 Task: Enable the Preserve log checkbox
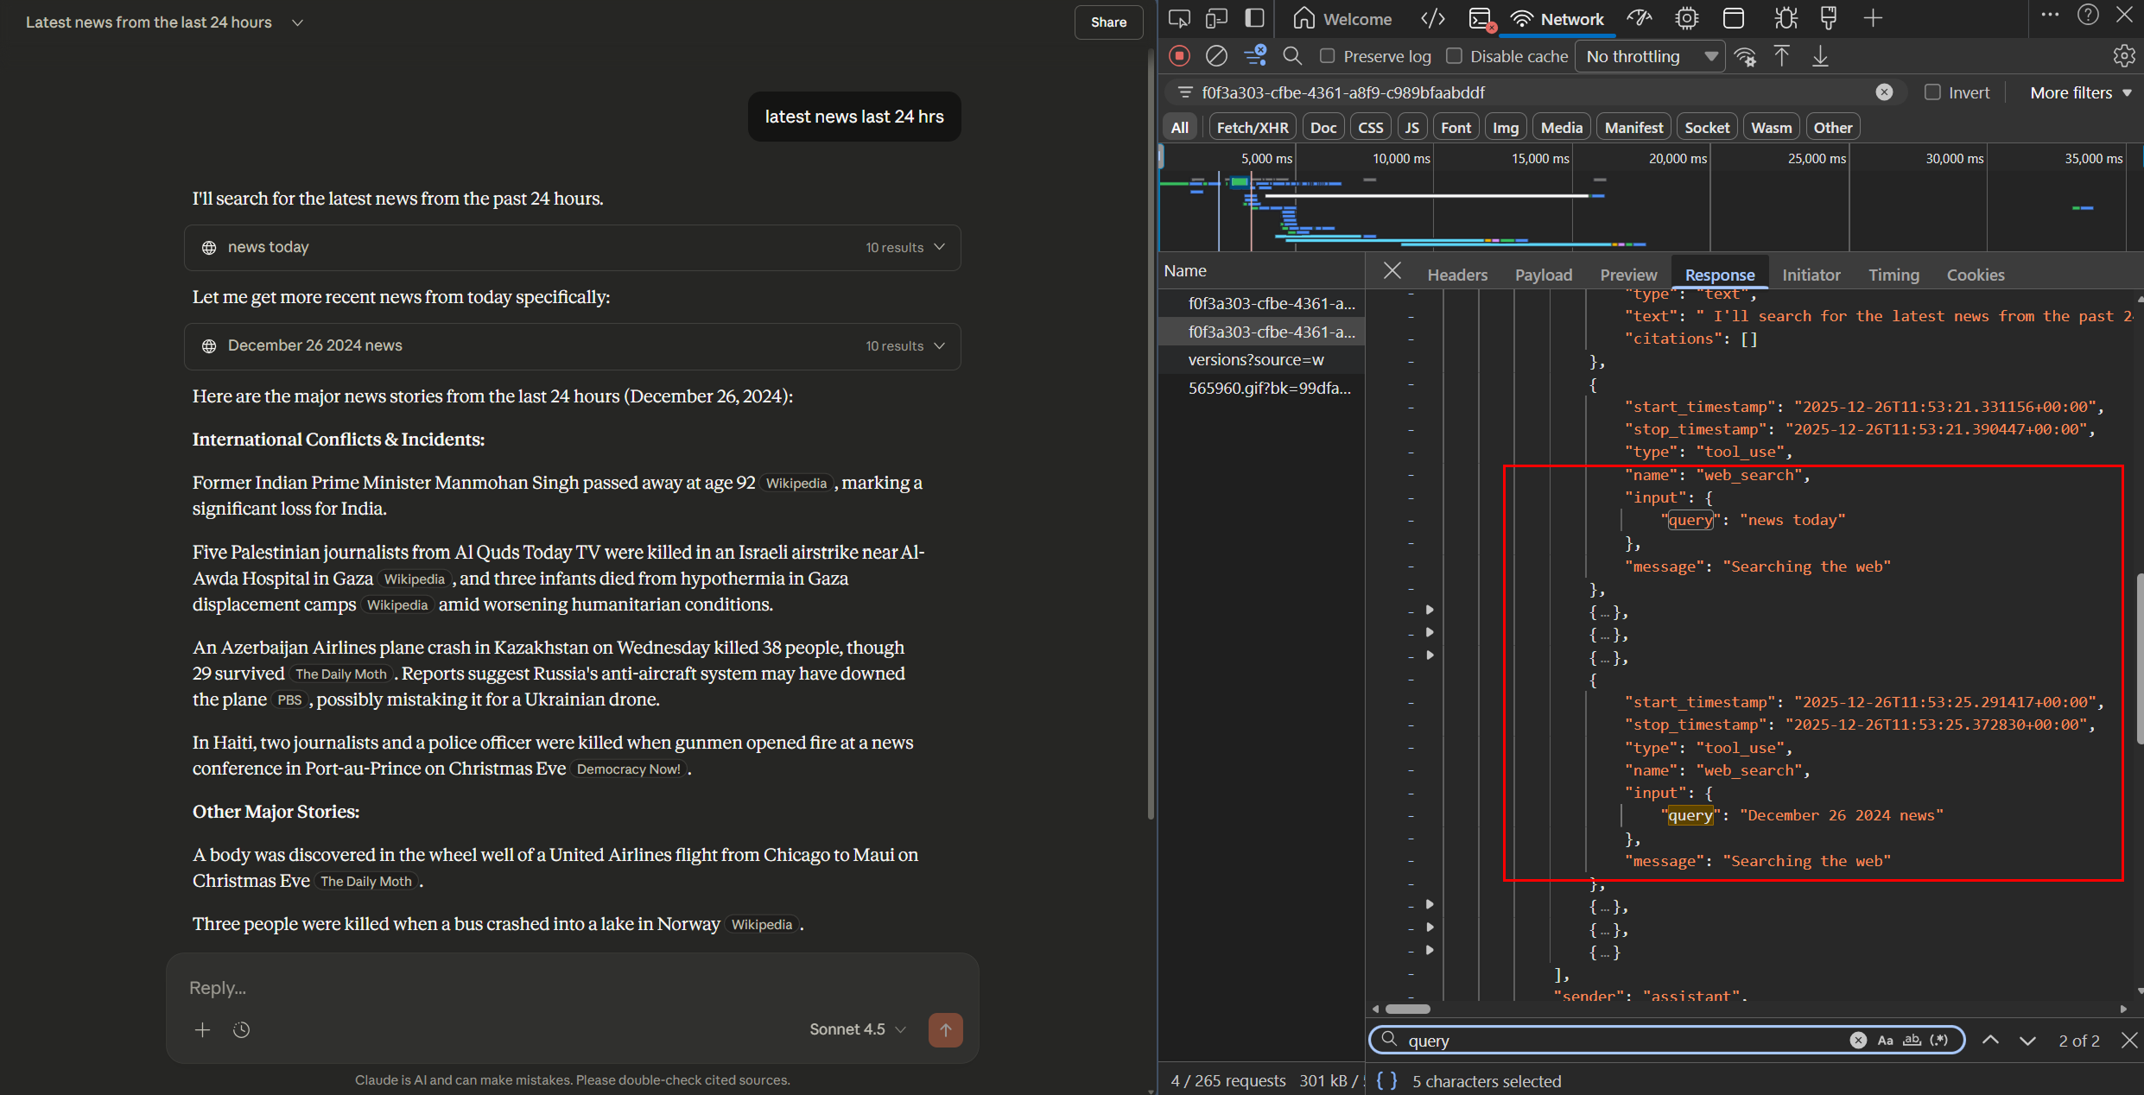coord(1329,55)
